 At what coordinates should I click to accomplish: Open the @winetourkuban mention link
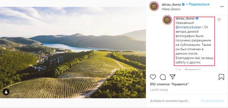[188, 27]
